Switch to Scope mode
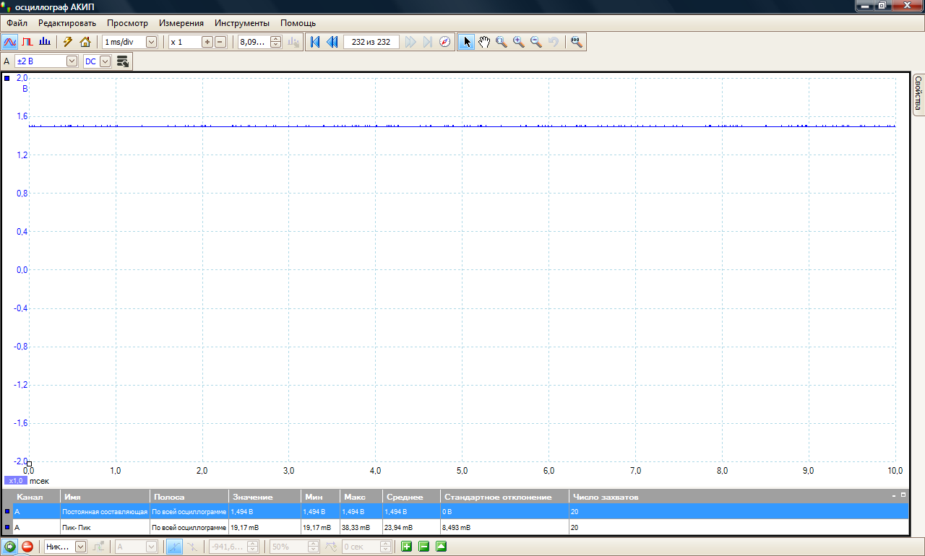925x556 pixels. coord(10,42)
